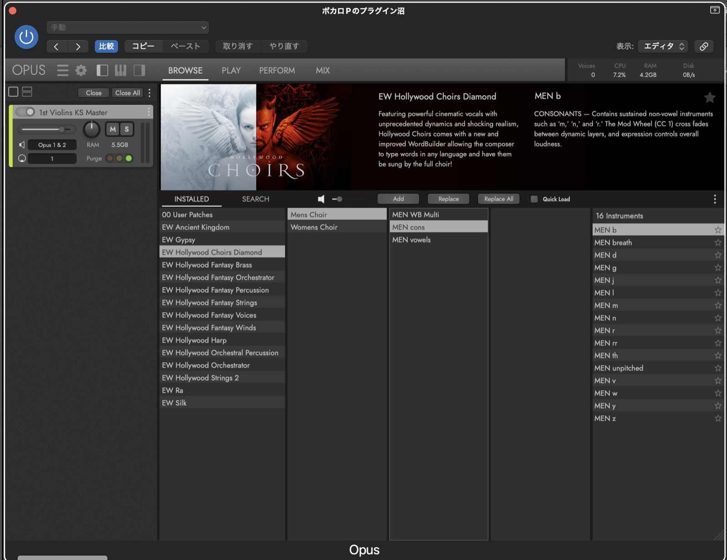Viewport: 727px width, 560px height.
Task: Star the MEN g instrument
Action: click(x=718, y=268)
